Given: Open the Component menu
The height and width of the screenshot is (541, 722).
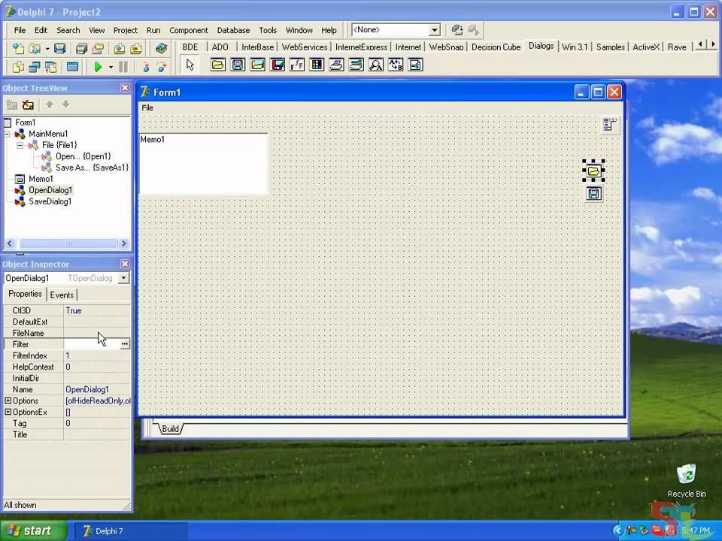Looking at the screenshot, I should click(x=188, y=30).
